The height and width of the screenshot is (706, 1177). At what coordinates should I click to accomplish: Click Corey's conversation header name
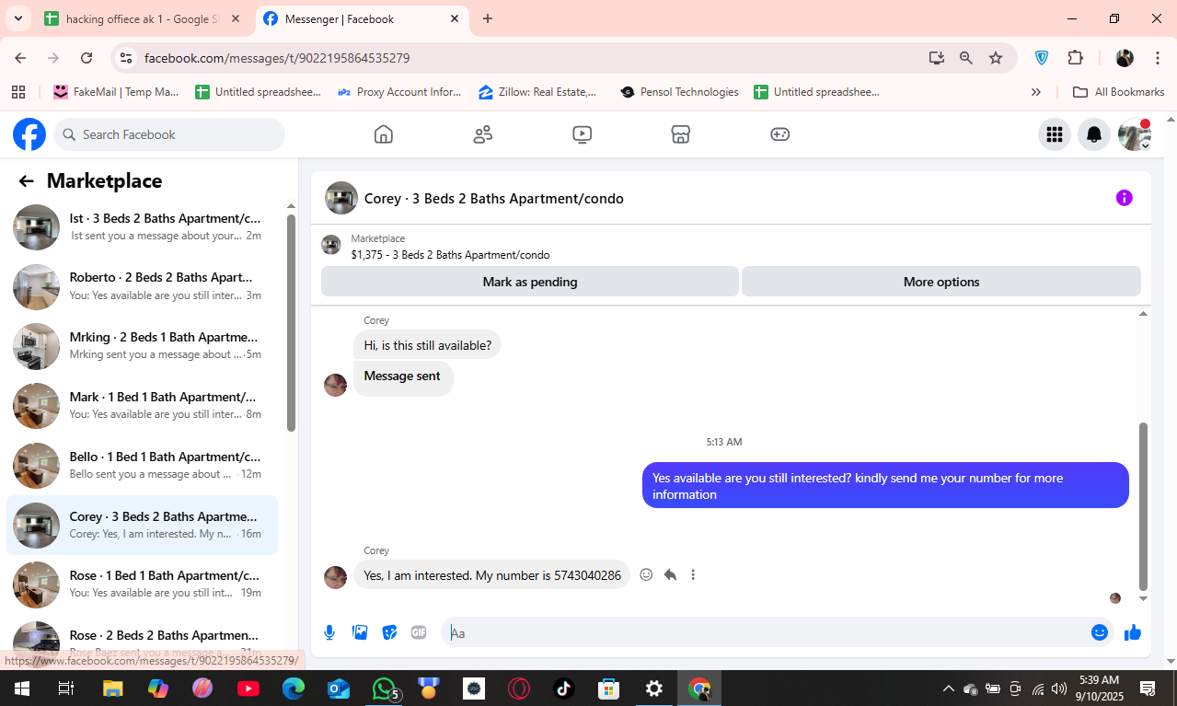494,199
